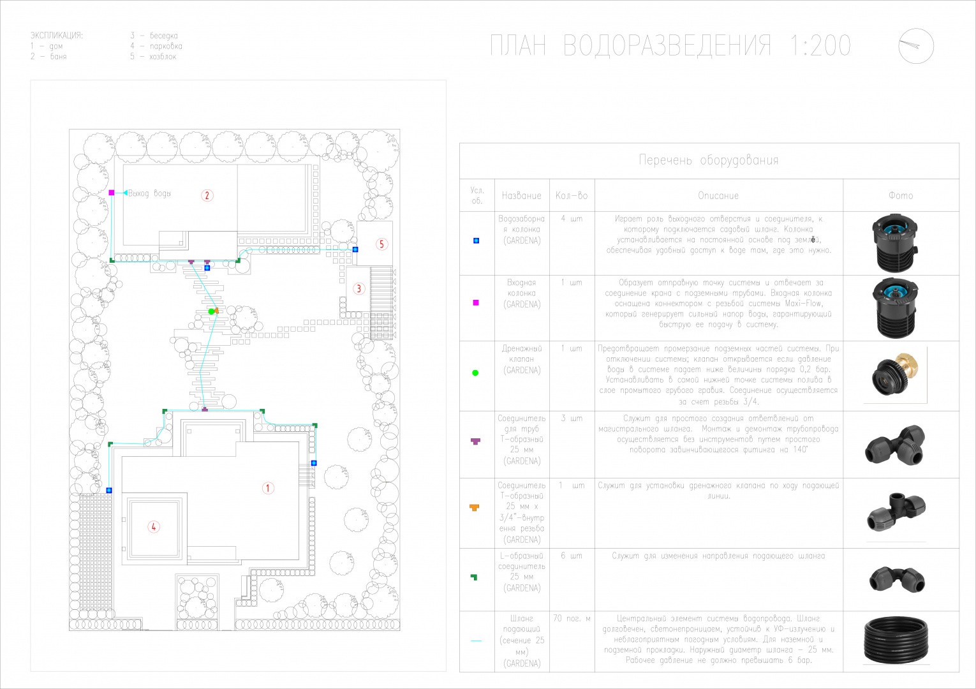Screen dimensions: 976x689
Task: Click the 'Описание' column header
Action: pos(718,195)
